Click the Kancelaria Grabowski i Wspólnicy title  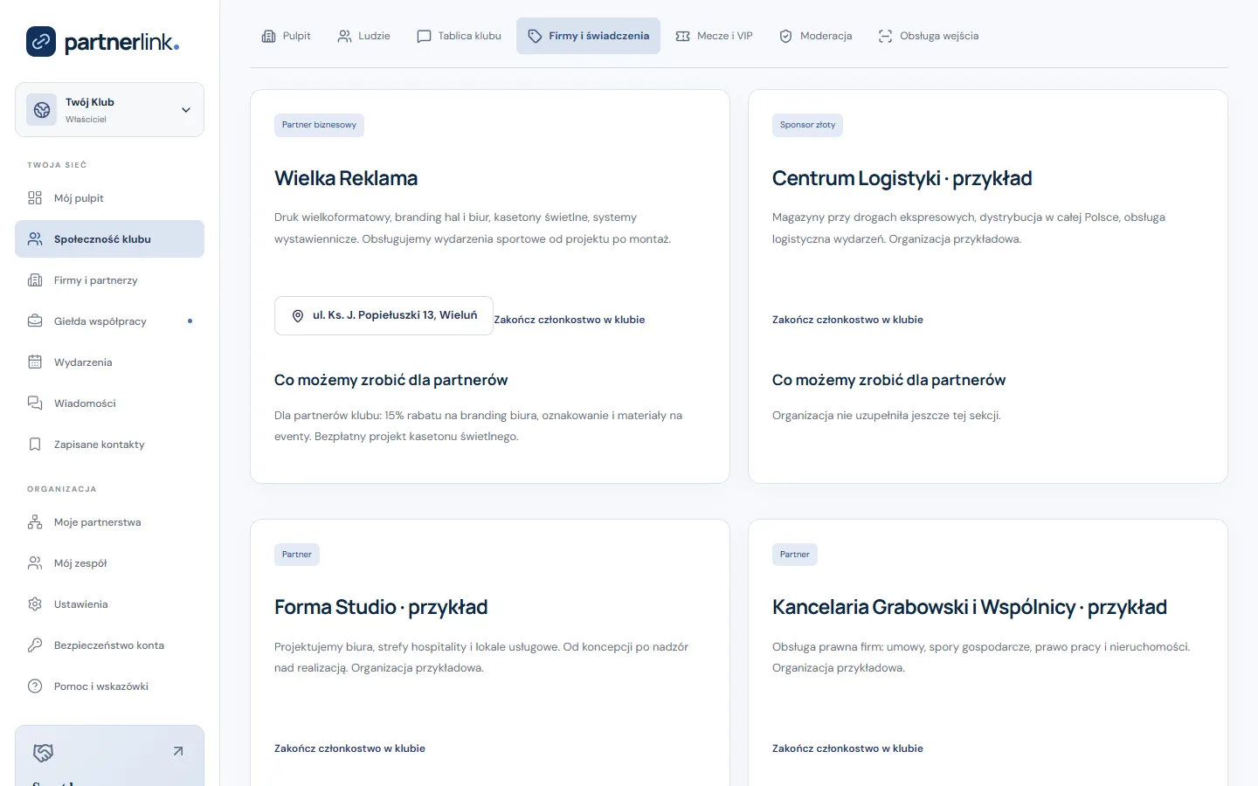[970, 607]
